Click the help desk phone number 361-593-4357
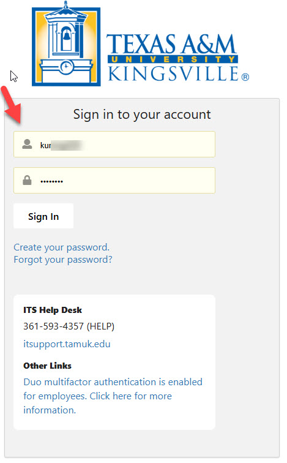This screenshot has width=287, height=463. tap(54, 326)
